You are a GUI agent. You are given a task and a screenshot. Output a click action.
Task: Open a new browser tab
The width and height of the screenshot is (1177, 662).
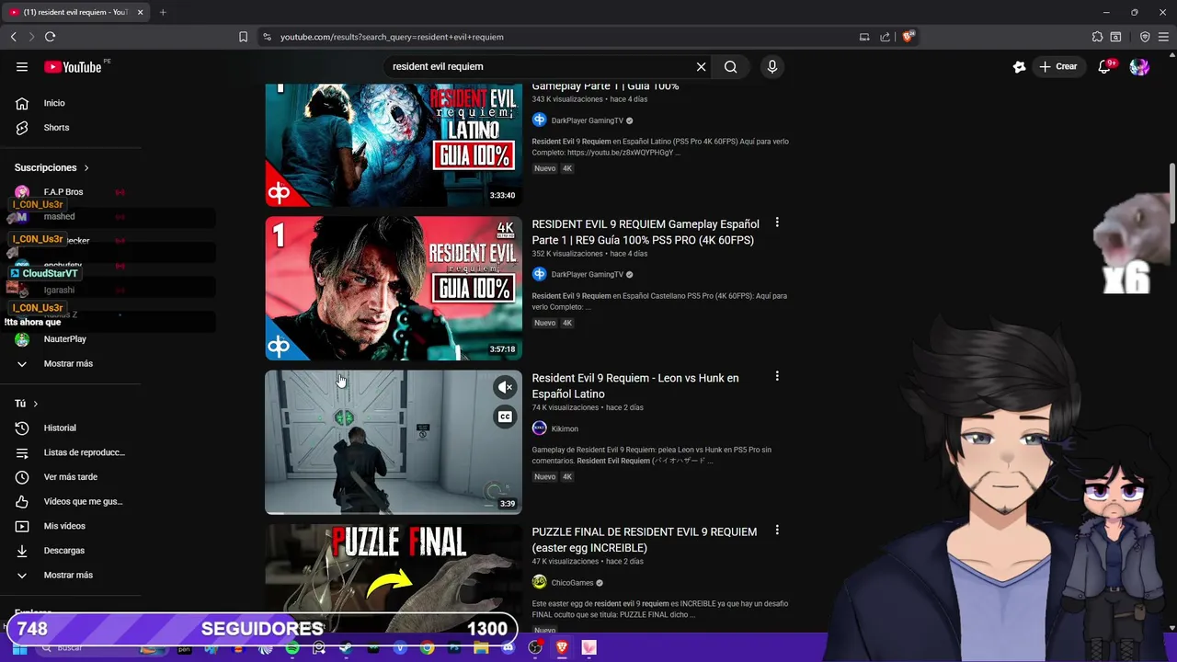pyautogui.click(x=163, y=12)
